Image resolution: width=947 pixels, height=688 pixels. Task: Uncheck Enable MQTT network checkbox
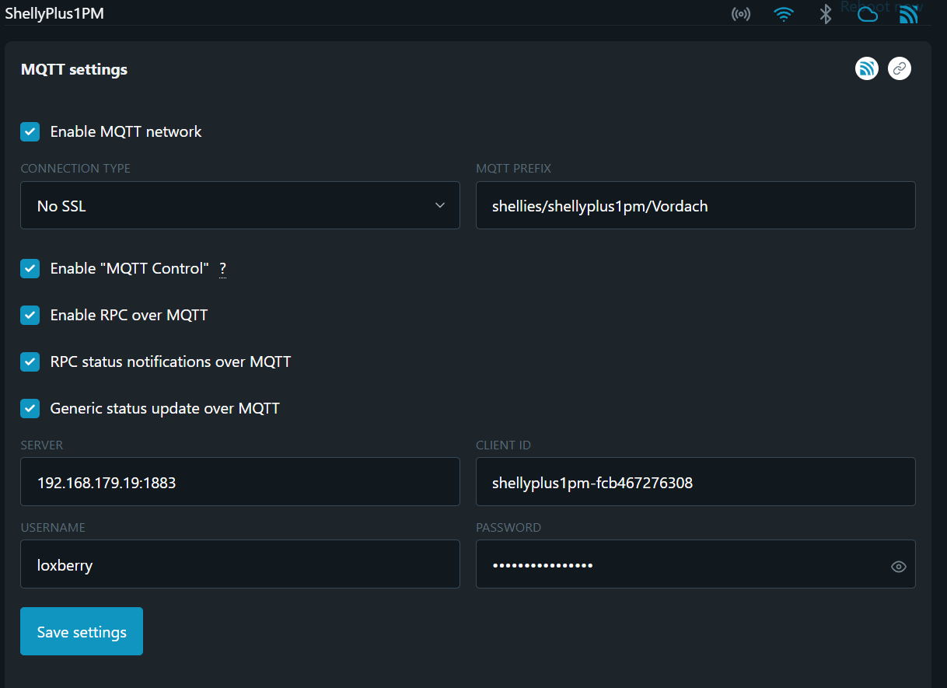[30, 131]
